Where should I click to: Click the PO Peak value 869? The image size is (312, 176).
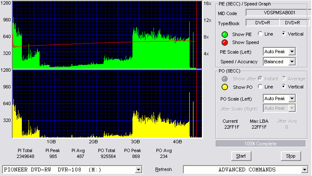(x=136, y=156)
